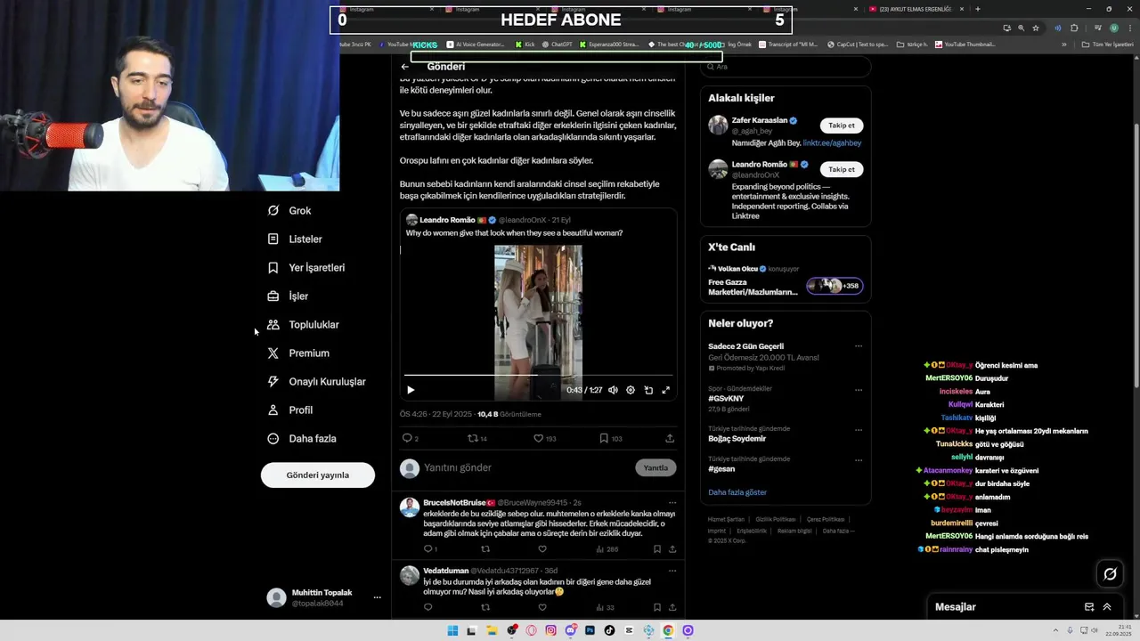Screen dimensions: 1140x641
Task: Open account options next to Muhittin Topalak
Action: click(377, 598)
